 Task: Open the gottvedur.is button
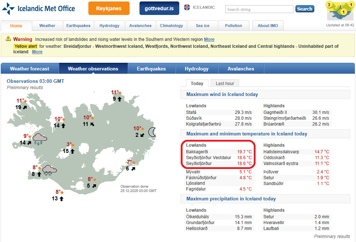[x=159, y=8]
